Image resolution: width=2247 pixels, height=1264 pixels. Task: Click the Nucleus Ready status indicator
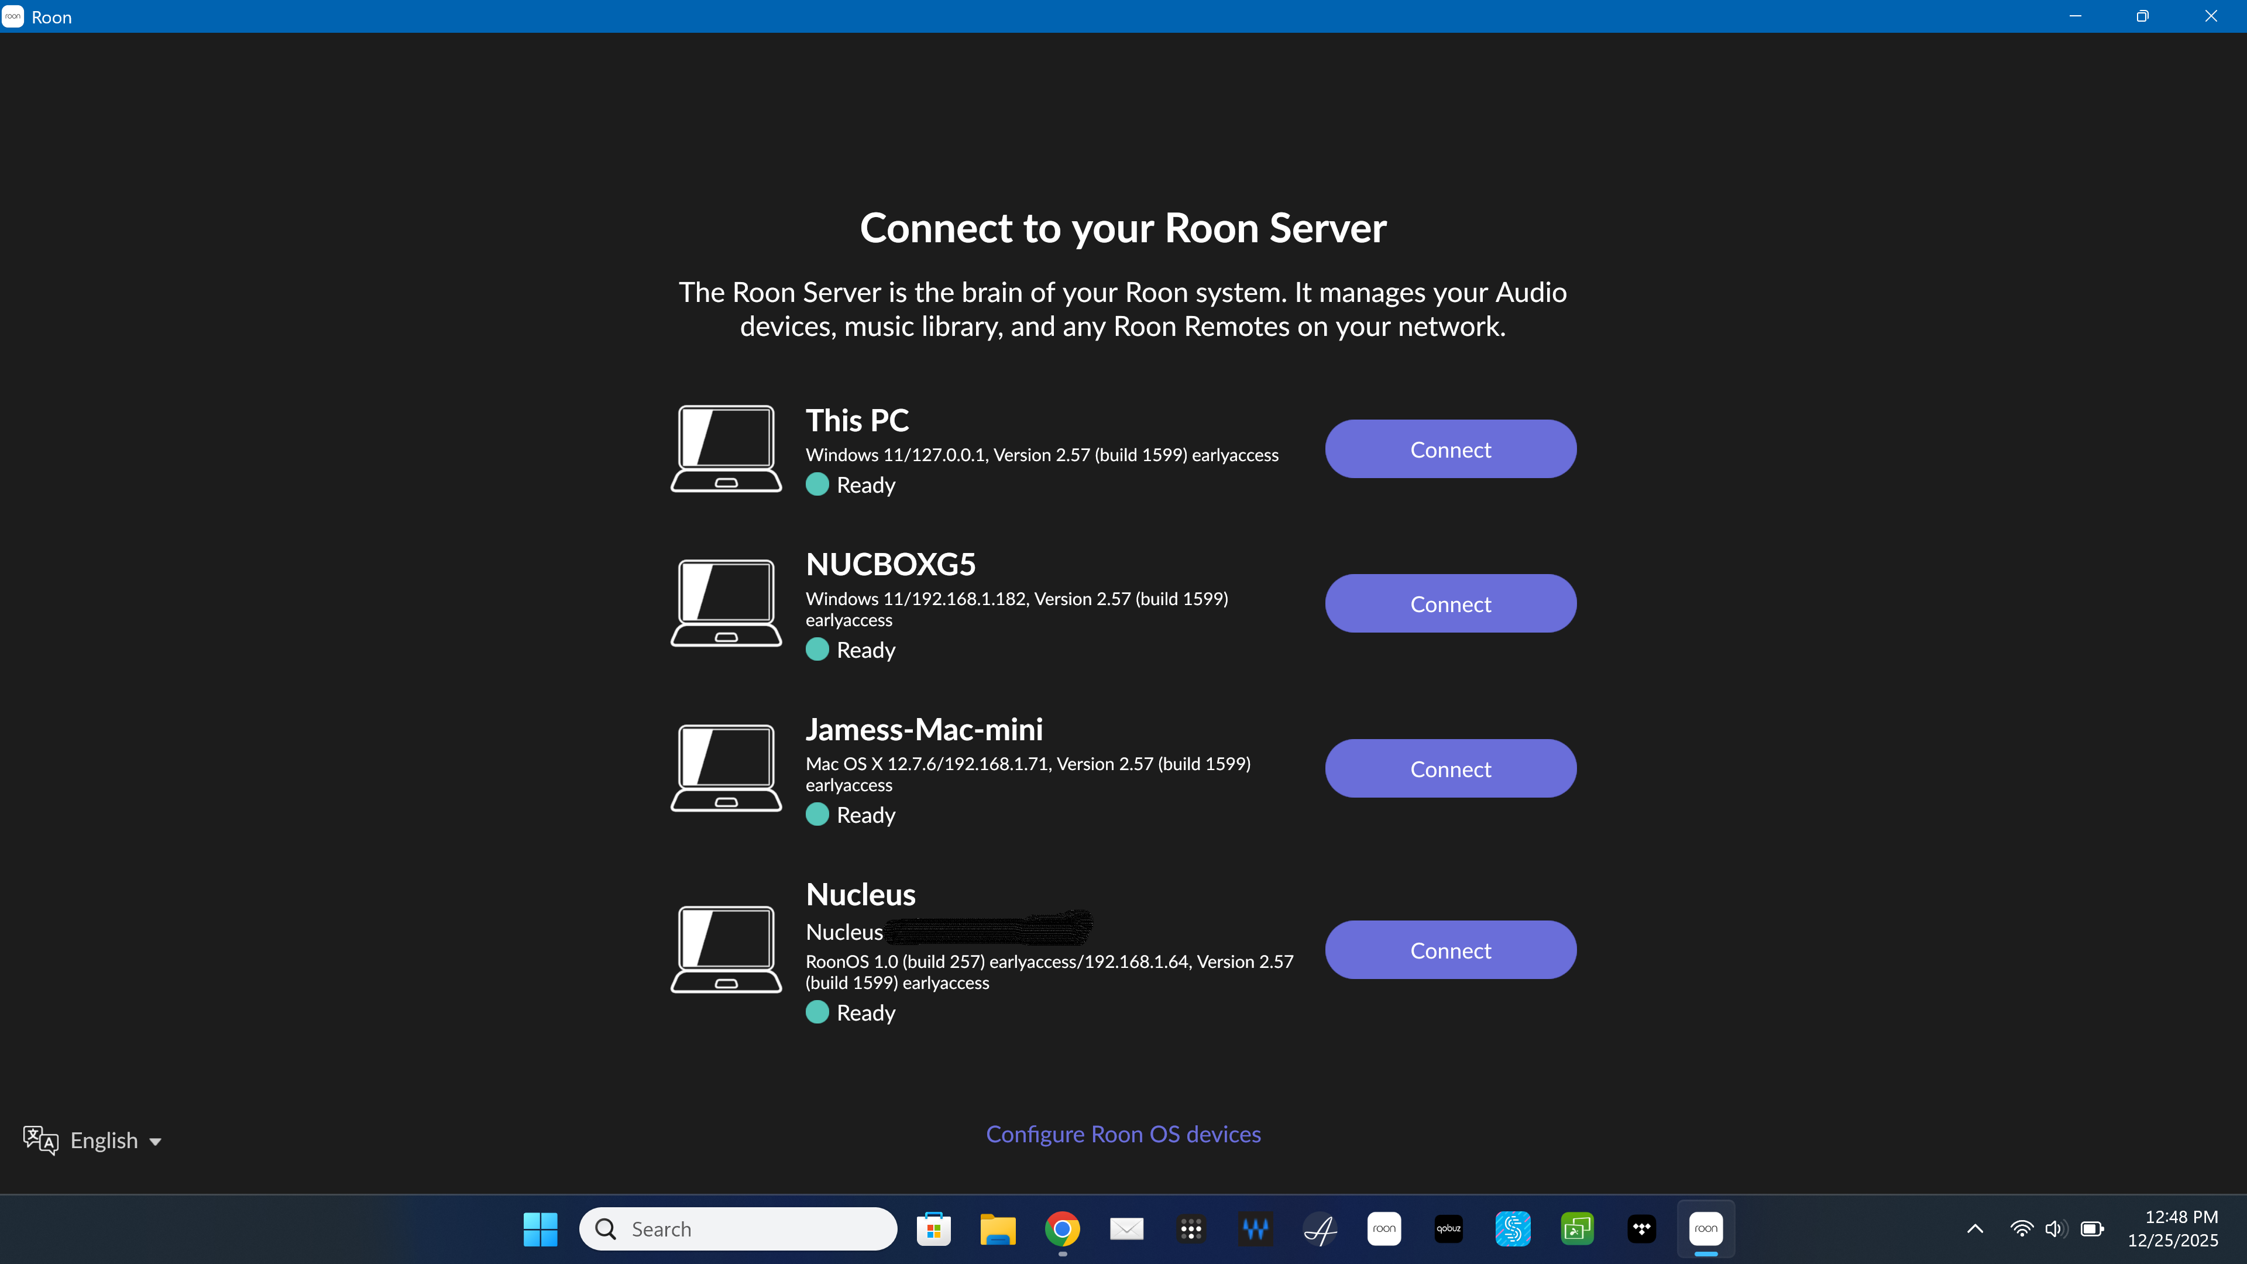(817, 1012)
